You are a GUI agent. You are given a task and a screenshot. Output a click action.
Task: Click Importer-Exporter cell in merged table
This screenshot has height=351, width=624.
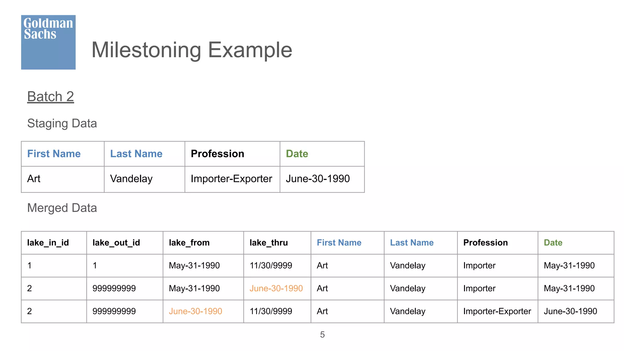(497, 311)
